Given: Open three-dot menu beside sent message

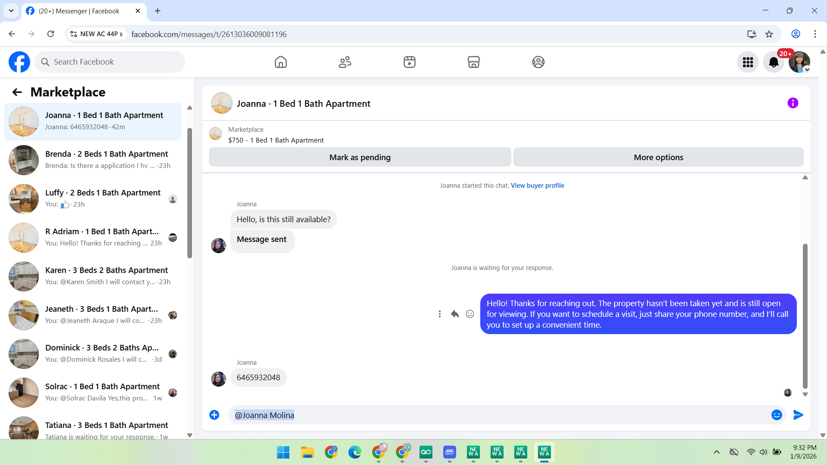Looking at the screenshot, I should pos(439,314).
